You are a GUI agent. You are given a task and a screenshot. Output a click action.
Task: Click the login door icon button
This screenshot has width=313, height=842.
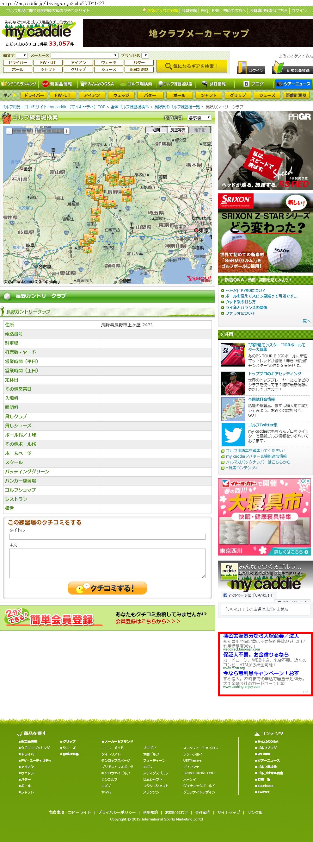251,67
